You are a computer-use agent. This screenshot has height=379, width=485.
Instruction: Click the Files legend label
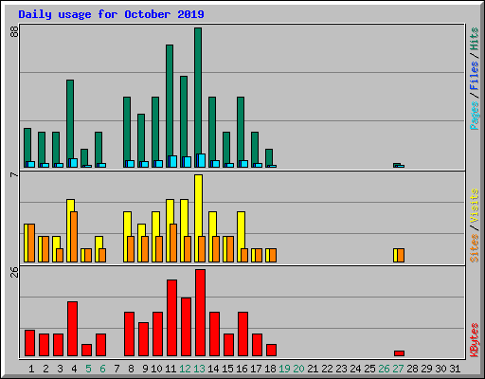tap(475, 75)
